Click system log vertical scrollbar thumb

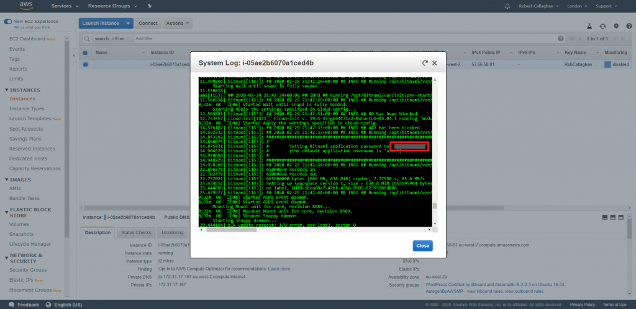click(x=435, y=206)
